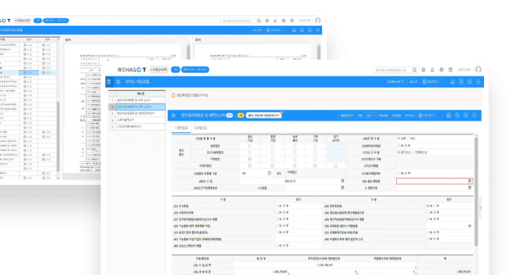Image resolution: width=513 pixels, height=275 pixels.
Task: Toggle the checked checkbox in the first checkbox column
Action: [250, 159]
